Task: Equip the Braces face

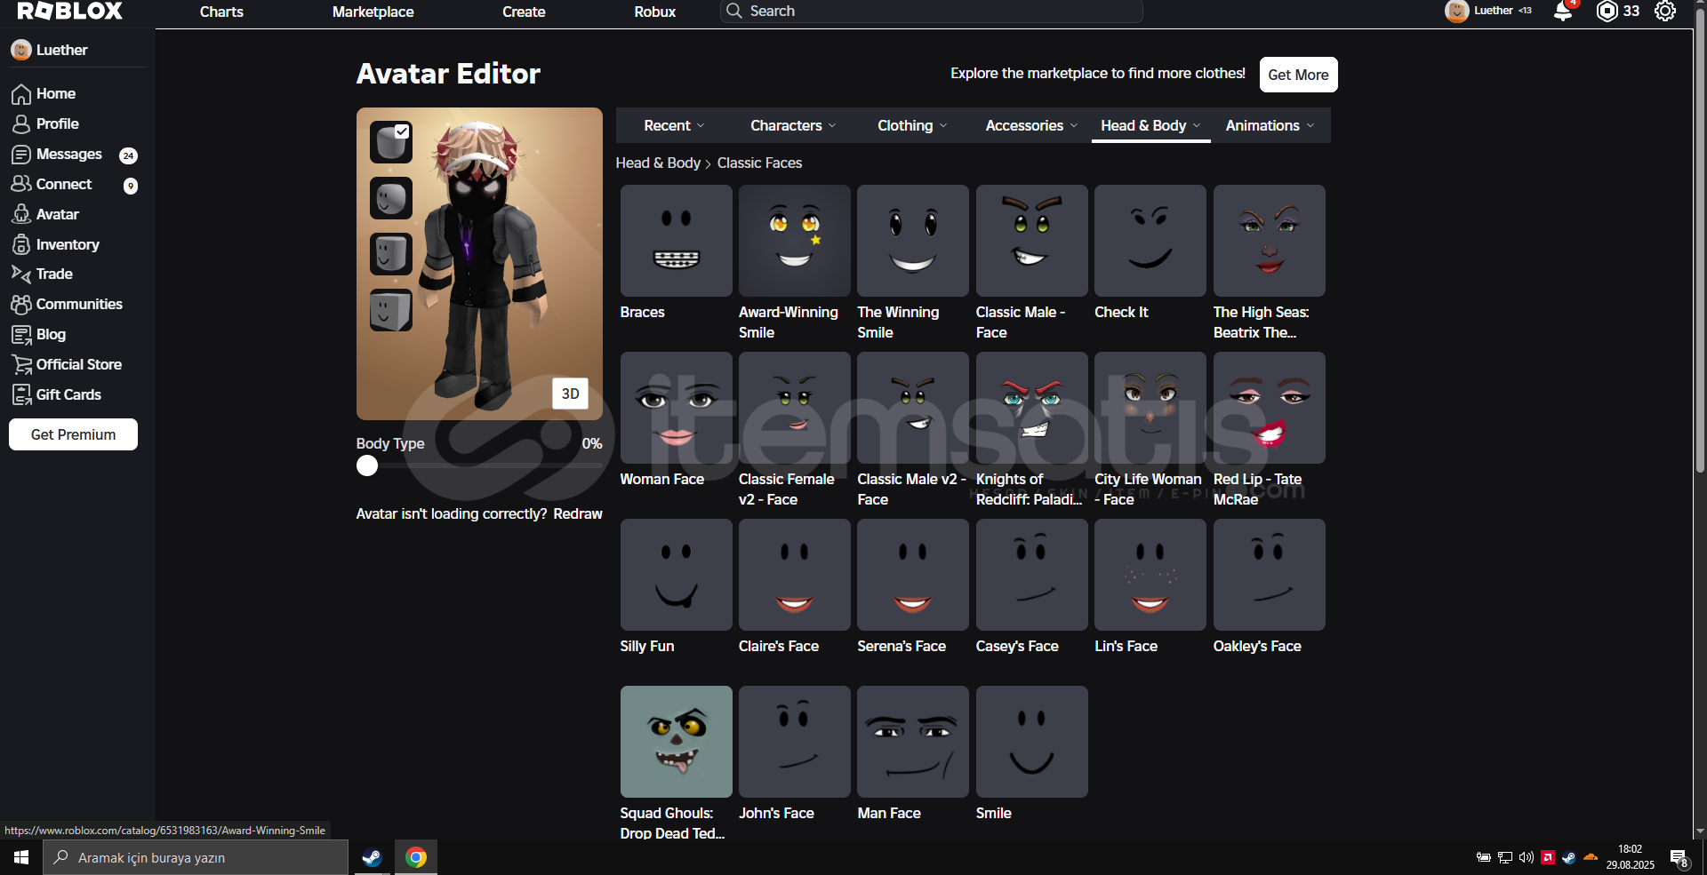Action: (x=676, y=241)
